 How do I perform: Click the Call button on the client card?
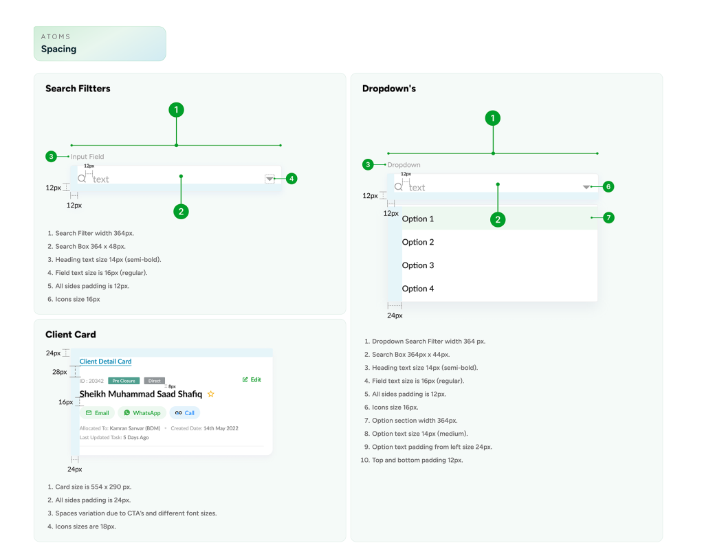coord(184,413)
